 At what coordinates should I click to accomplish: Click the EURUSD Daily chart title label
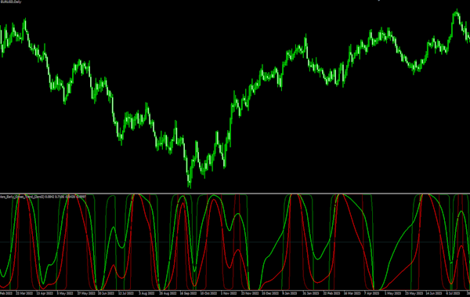[11, 2]
